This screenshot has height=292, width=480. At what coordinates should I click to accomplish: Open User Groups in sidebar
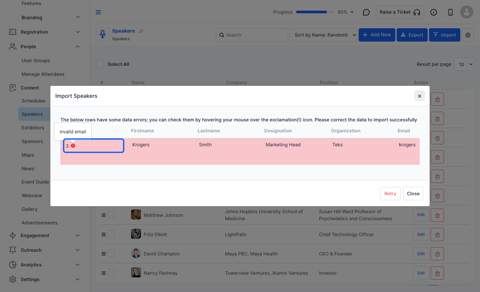[x=36, y=61]
